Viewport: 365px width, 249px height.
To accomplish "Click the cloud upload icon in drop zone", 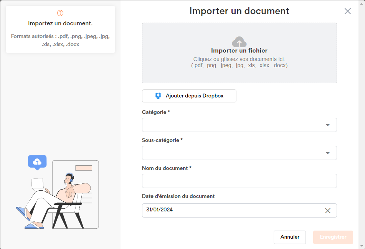I will pos(239,42).
